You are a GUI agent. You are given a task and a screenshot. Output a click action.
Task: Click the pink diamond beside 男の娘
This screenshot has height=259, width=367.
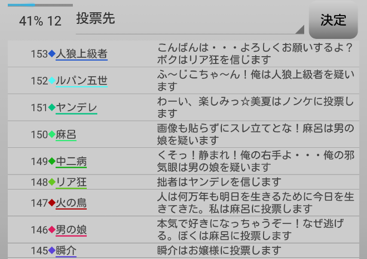click(52, 229)
